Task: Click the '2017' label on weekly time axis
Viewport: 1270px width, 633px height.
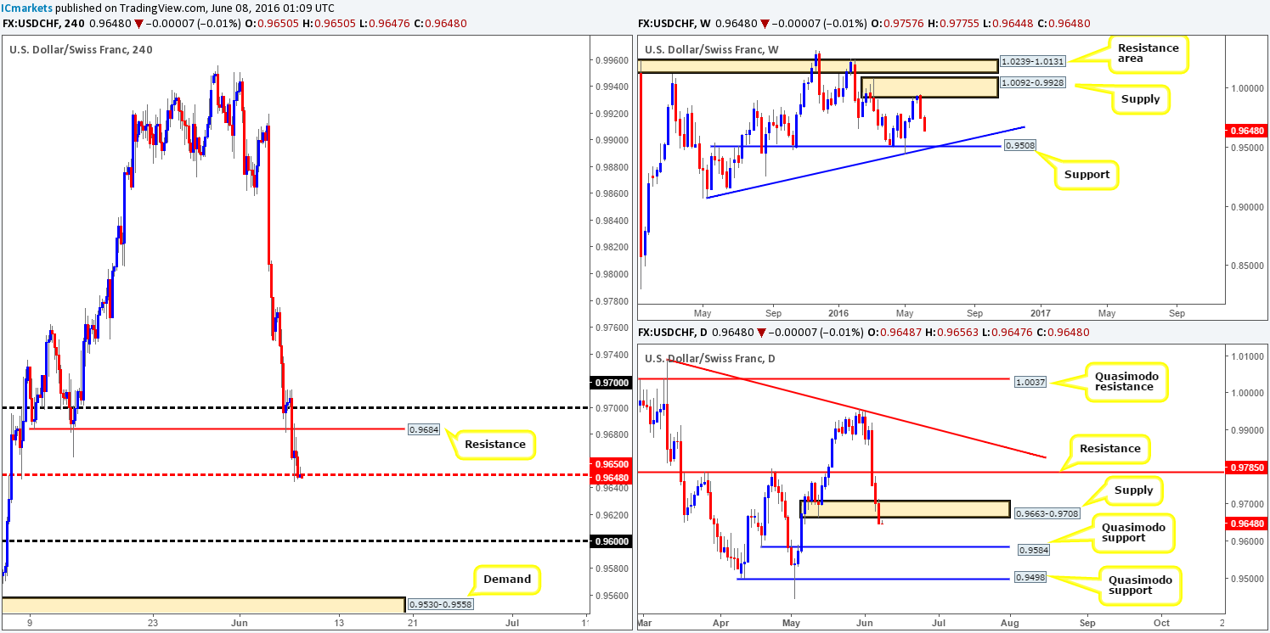Action: pyautogui.click(x=1041, y=312)
